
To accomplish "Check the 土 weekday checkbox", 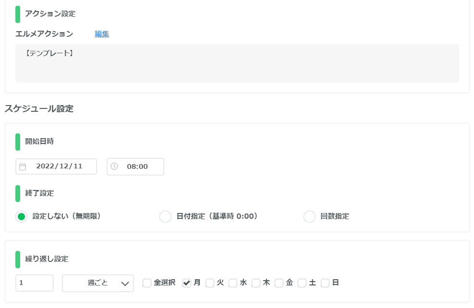I will 302,283.
